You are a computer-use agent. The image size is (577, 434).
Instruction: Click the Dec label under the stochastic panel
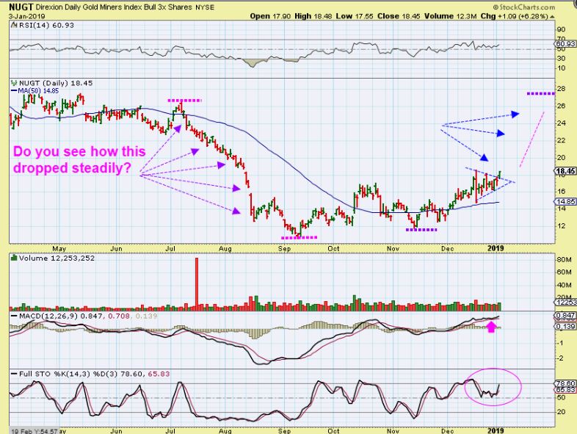click(x=448, y=430)
